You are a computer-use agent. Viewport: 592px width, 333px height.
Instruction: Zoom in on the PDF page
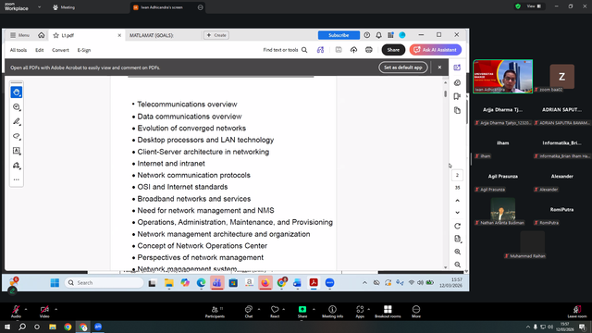[x=457, y=252]
